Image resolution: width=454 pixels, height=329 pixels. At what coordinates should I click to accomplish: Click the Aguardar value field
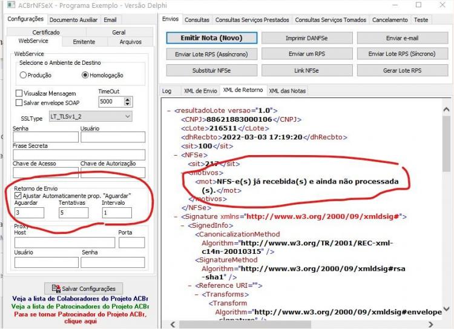click(29, 213)
